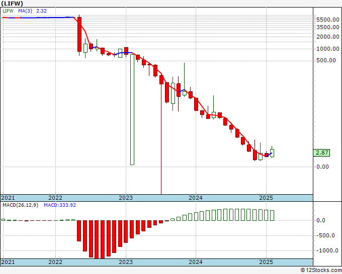Click 2025 on the MACD panel timeline
This screenshot has height=274, width=342.
(x=266, y=262)
